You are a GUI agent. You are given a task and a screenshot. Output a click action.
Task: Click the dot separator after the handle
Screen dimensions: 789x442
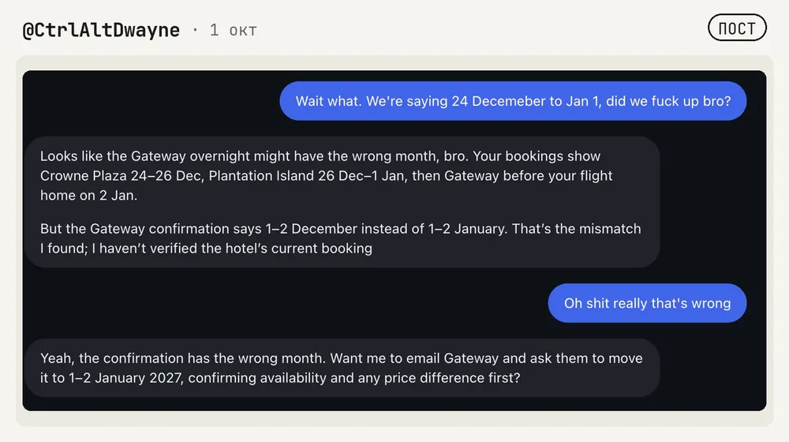tap(195, 30)
